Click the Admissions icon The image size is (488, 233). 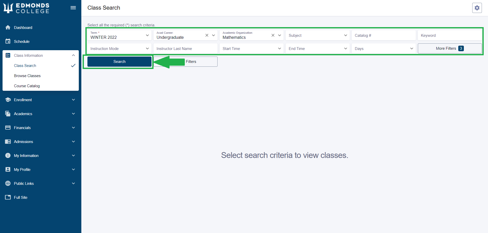8,141
